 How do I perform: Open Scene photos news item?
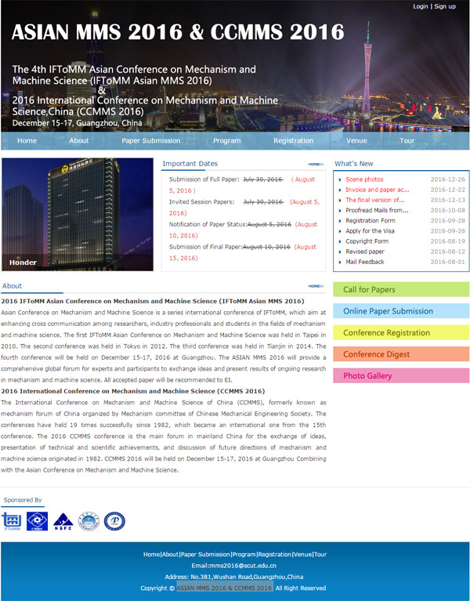pyautogui.click(x=364, y=179)
